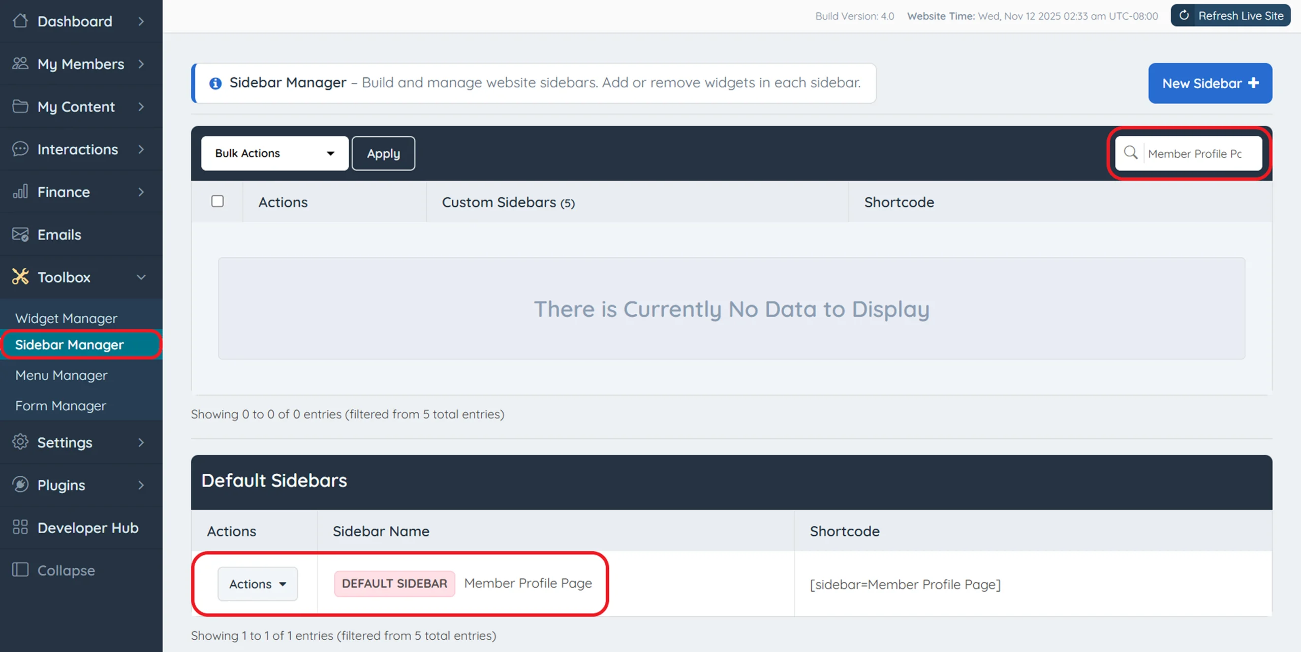Image resolution: width=1301 pixels, height=652 pixels.
Task: Open the Bulk Actions dropdown
Action: [x=274, y=153]
